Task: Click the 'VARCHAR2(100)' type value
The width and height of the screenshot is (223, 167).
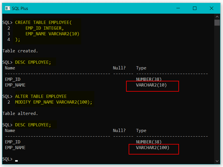Action: click(153, 148)
